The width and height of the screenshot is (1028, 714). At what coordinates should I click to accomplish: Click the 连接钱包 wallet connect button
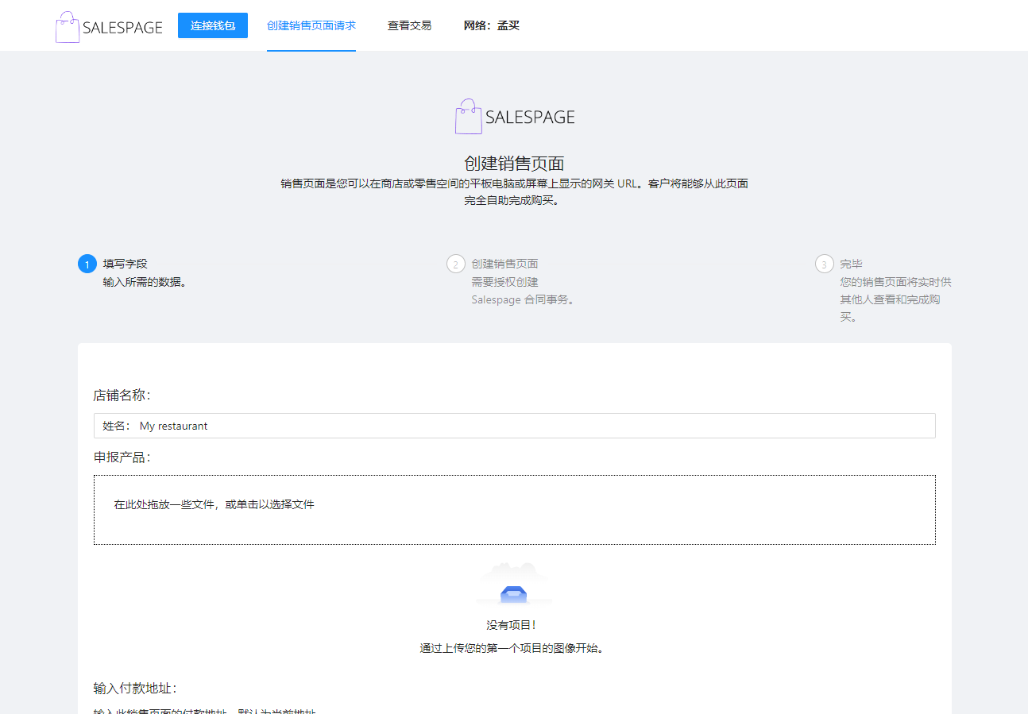pos(212,25)
